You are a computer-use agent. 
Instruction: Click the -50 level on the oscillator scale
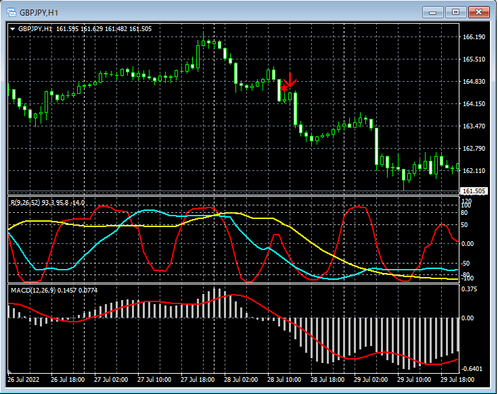tap(465, 264)
